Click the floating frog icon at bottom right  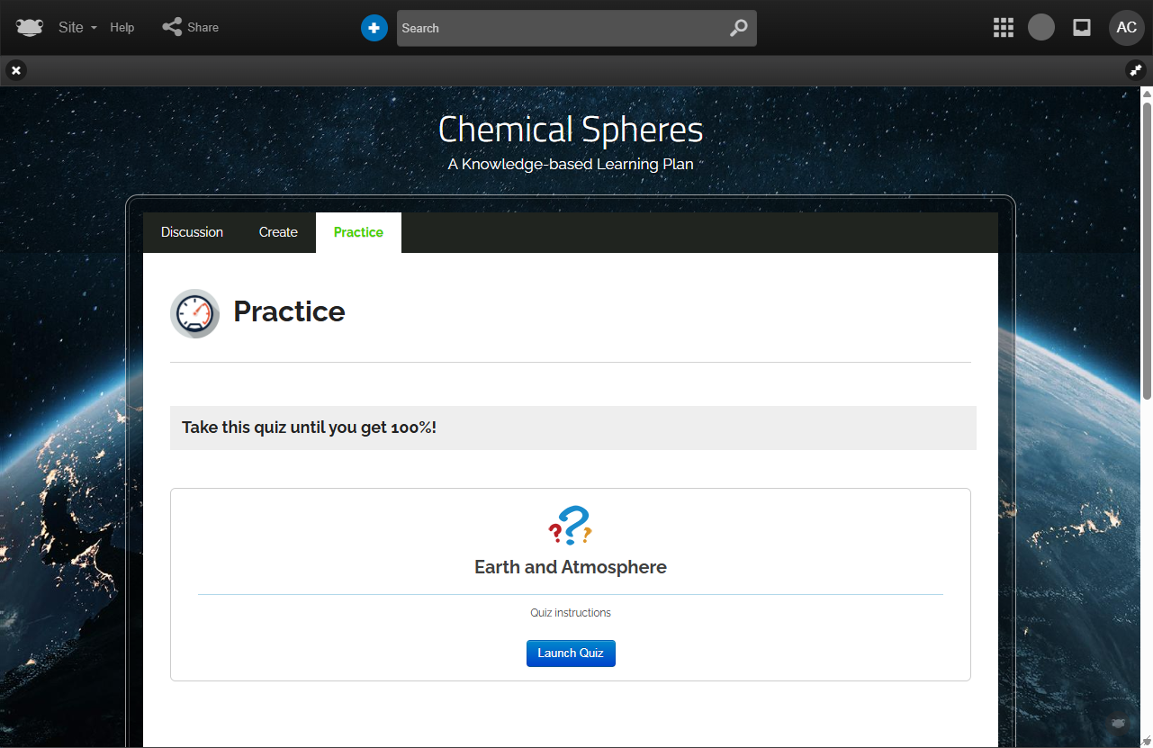[1118, 723]
